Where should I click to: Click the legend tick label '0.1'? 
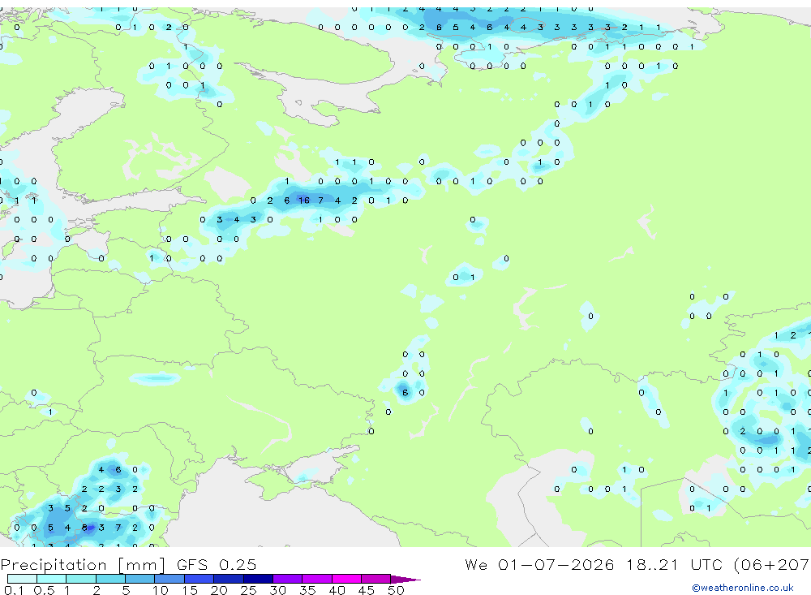pyautogui.click(x=14, y=590)
